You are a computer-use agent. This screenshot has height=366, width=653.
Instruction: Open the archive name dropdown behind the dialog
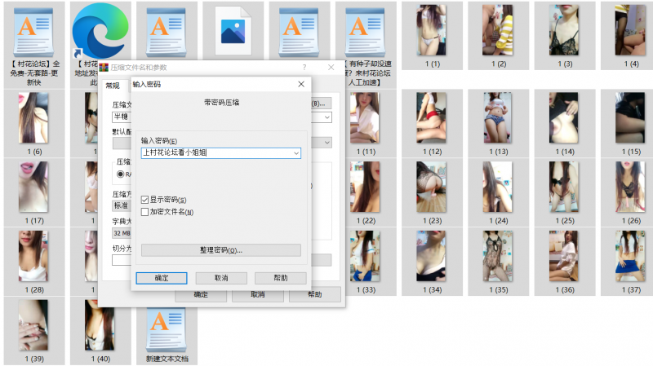(x=327, y=117)
